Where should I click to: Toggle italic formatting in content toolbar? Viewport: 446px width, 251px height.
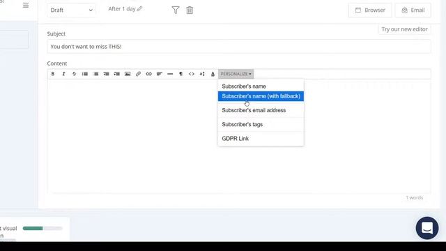coord(63,74)
